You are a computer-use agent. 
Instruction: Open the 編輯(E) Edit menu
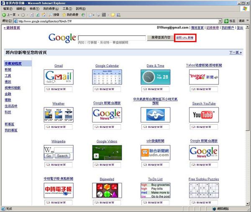tap(21, 9)
